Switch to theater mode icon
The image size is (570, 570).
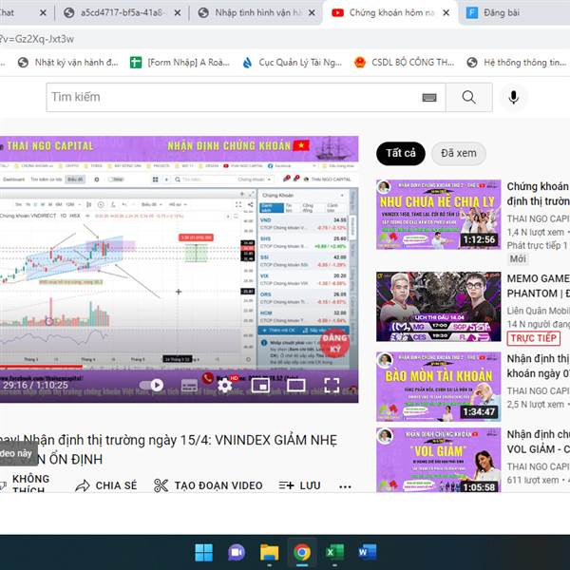click(x=295, y=385)
